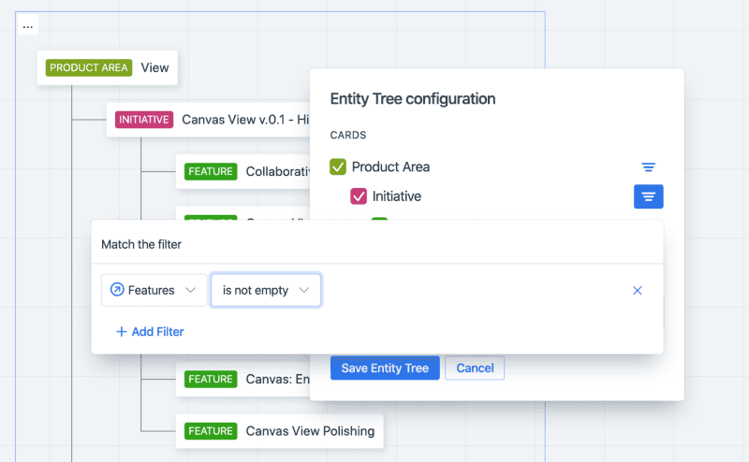
Task: Open the ellipsis menu on the canvas
Action: (x=28, y=26)
